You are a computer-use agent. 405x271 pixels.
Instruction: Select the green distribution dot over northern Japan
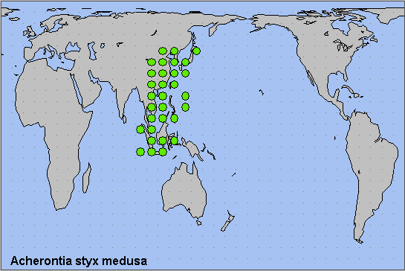[196, 51]
